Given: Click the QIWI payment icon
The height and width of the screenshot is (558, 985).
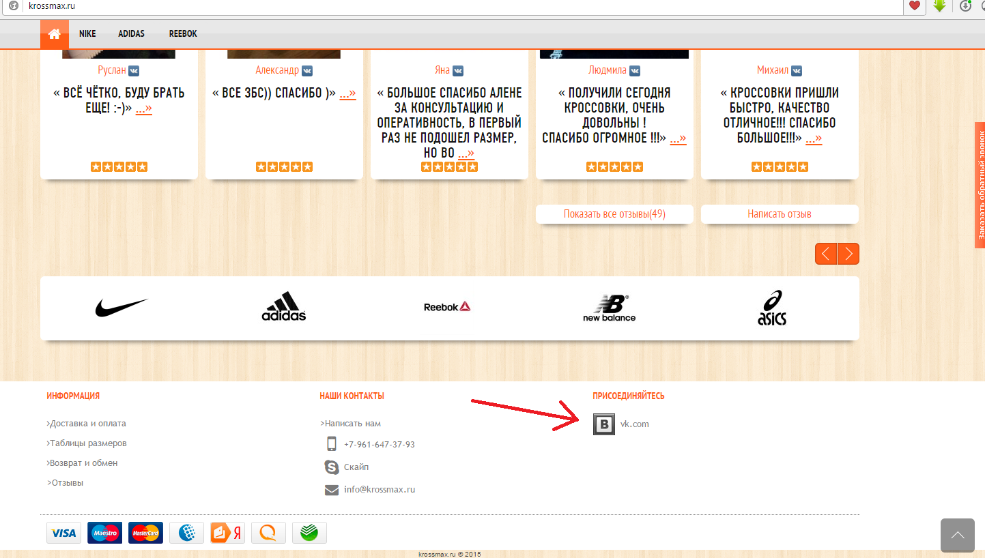Looking at the screenshot, I should (x=268, y=533).
